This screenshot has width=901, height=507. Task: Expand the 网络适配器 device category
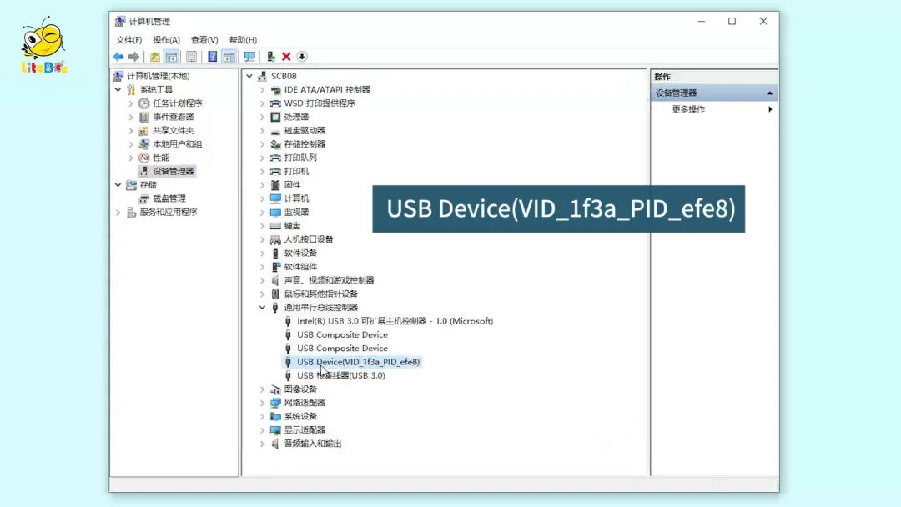click(262, 403)
